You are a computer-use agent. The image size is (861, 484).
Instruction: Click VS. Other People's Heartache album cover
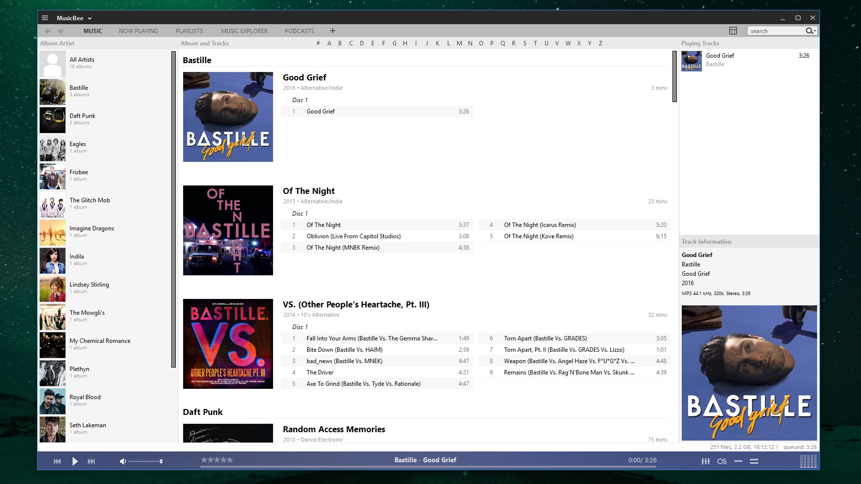tap(228, 344)
